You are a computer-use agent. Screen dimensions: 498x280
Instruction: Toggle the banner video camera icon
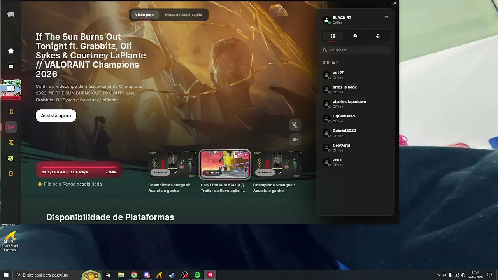pyautogui.click(x=295, y=139)
